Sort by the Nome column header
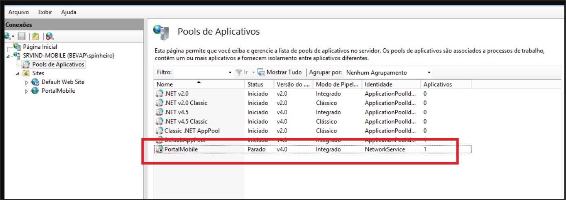 click(200, 84)
